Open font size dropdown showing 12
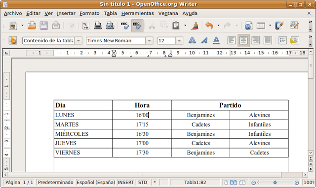Image resolution: width=316 pixels, height=188 pixels. click(179, 40)
